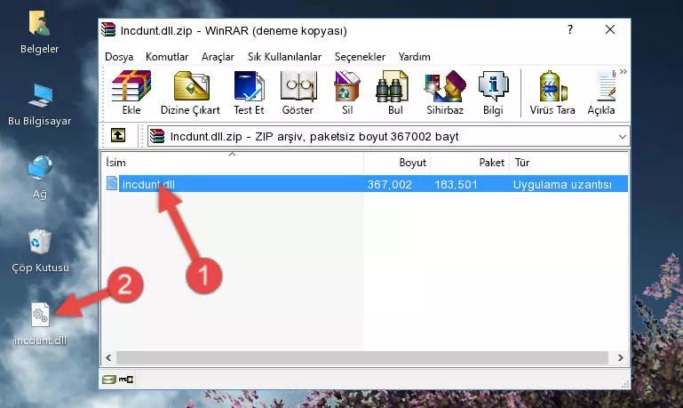Launch the Sihirbaz wizard
Screen dimensions: 683x408
pyautogui.click(x=445, y=92)
